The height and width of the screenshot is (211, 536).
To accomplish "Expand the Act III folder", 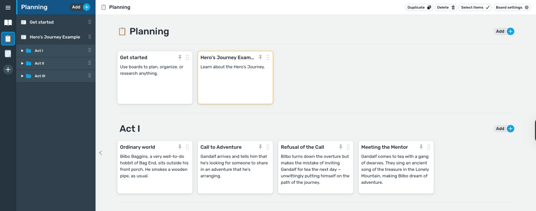I will point(22,76).
